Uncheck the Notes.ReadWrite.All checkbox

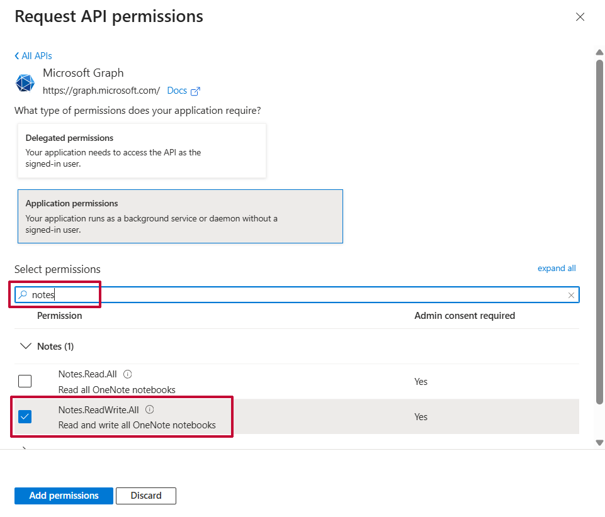(25, 416)
